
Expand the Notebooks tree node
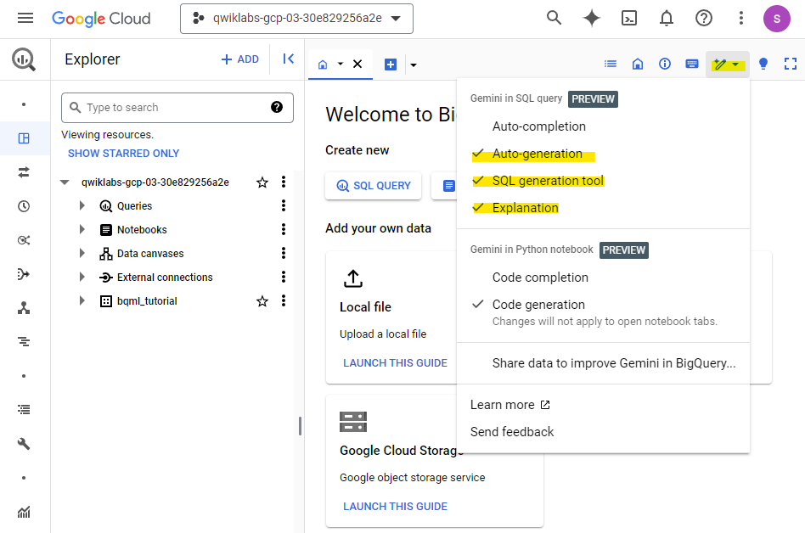[82, 229]
